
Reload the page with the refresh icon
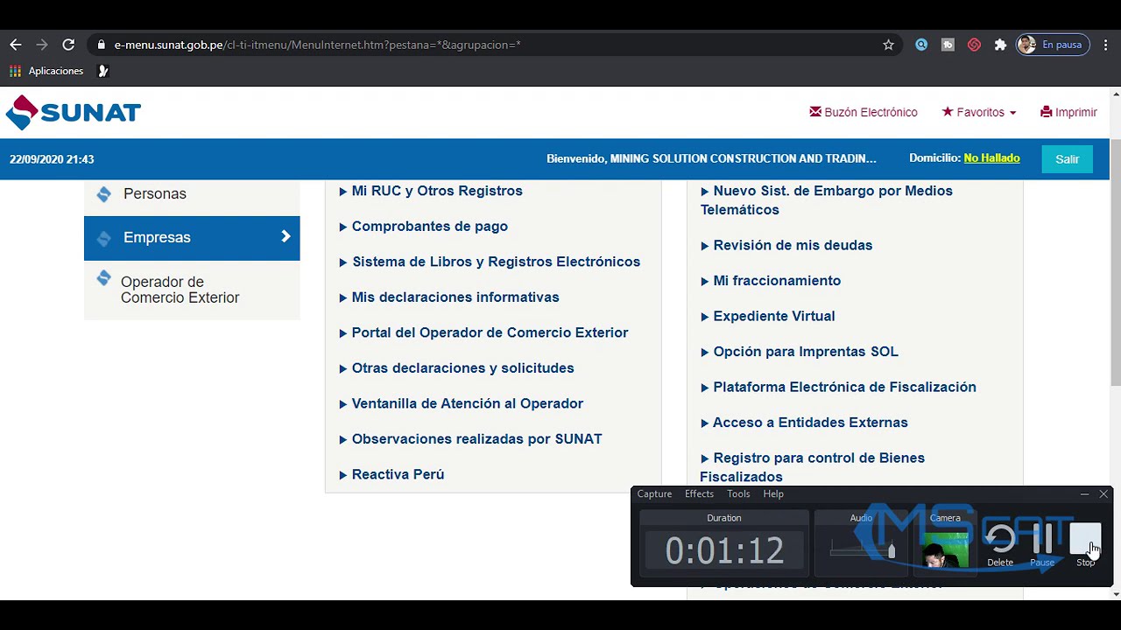click(x=68, y=45)
